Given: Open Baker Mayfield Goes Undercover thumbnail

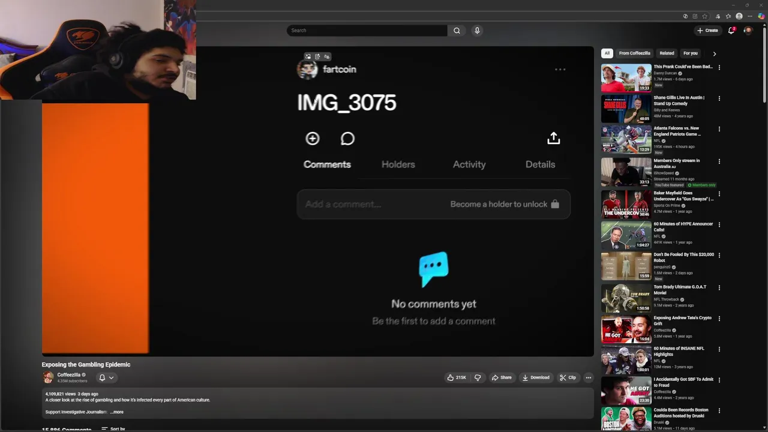Looking at the screenshot, I should click(x=626, y=204).
